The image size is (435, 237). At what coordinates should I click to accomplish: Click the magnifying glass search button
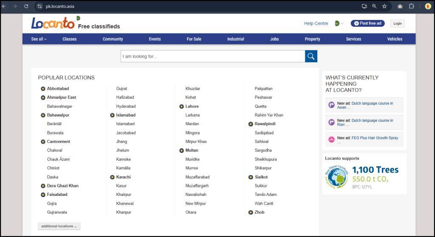tap(311, 56)
